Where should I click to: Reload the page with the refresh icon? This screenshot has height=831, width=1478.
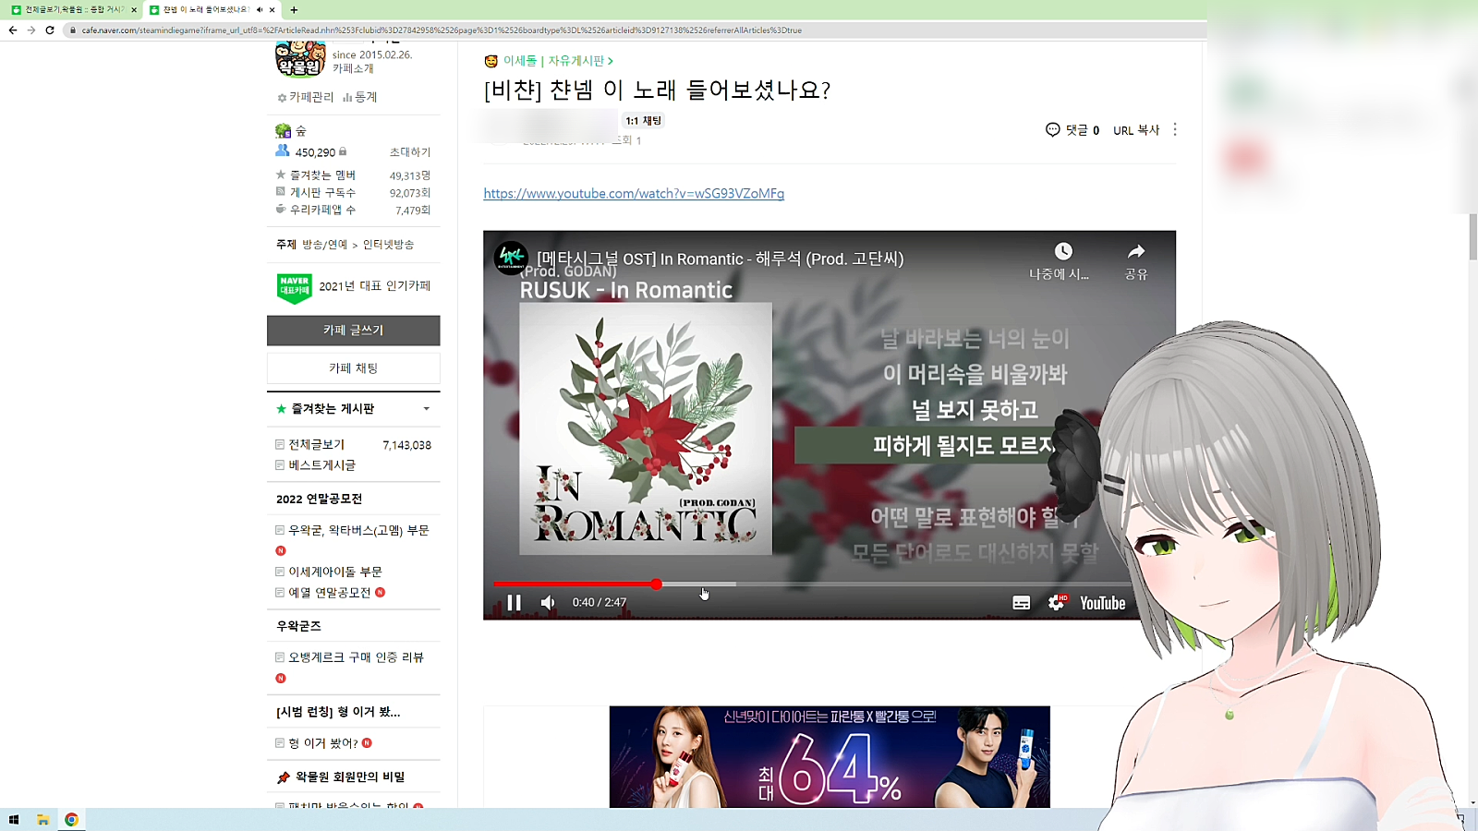(x=50, y=30)
